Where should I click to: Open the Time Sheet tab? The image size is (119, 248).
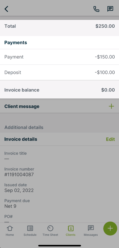[50, 231]
